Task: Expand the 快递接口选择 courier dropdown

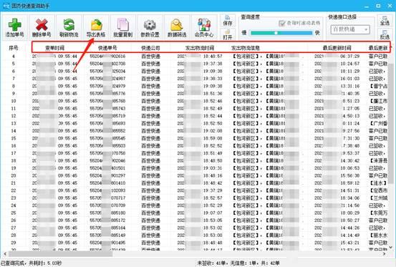Action: 350,29
